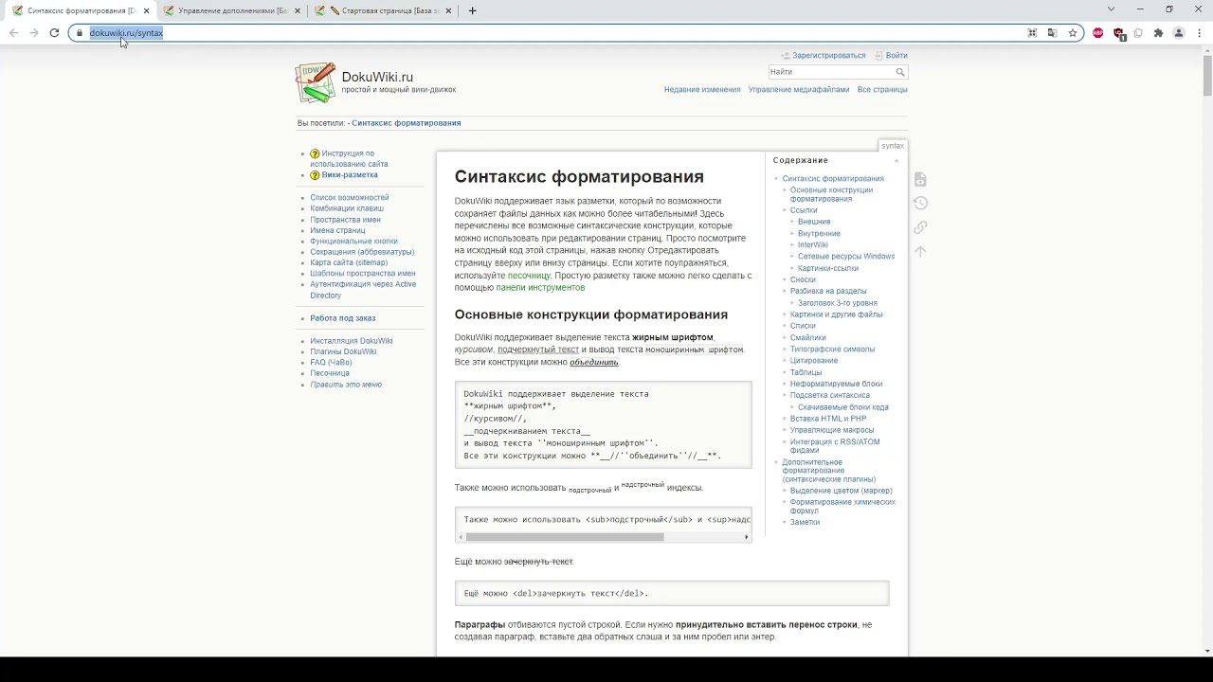1213x682 pixels.
Task: Open a new browser tab
Action: pos(472,10)
